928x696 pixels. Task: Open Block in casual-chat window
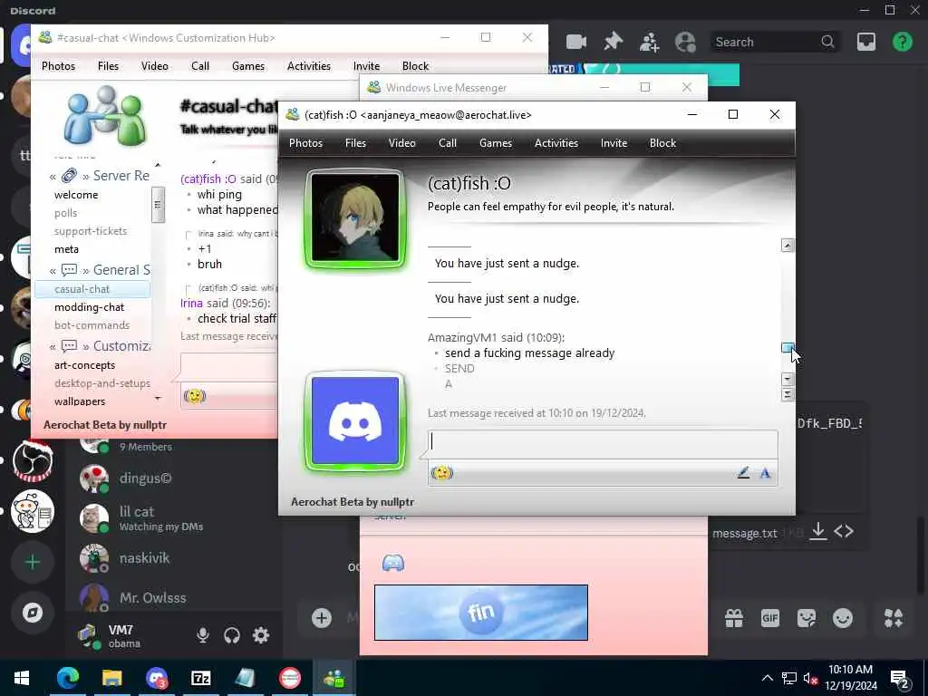pyautogui.click(x=415, y=66)
